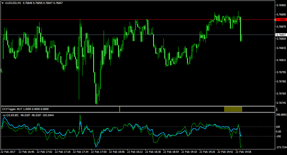Click the 22 Feb 18:54 time label
The image size is (287, 155).
[x=171, y=152]
